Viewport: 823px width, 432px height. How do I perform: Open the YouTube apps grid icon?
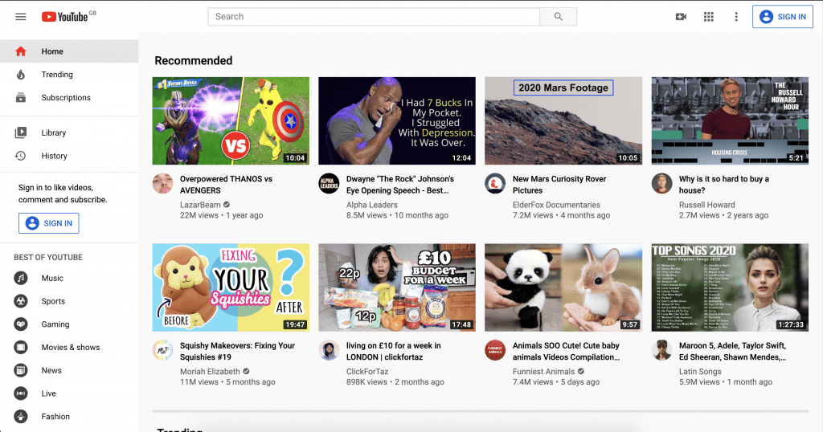(x=709, y=17)
